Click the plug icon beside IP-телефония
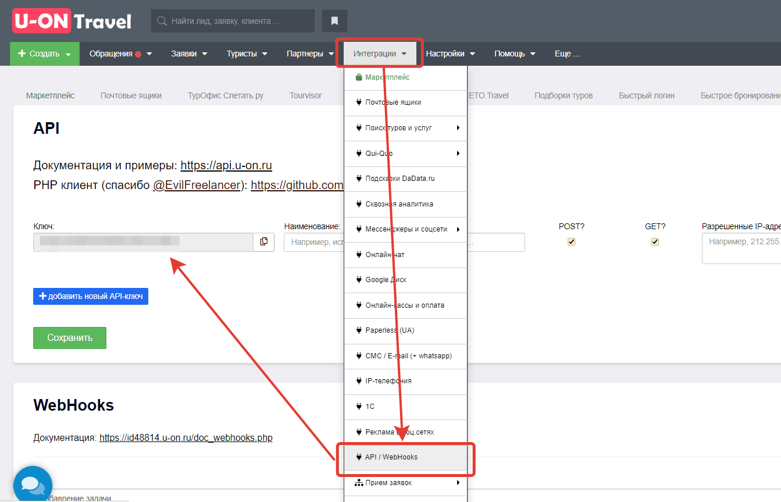This screenshot has height=502, width=781. tap(359, 381)
